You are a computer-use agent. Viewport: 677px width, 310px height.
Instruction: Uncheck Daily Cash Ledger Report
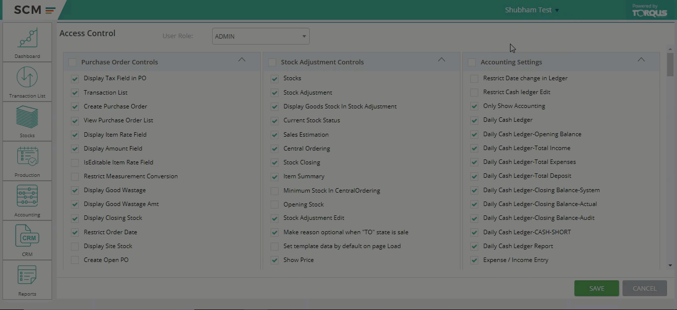pyautogui.click(x=474, y=246)
